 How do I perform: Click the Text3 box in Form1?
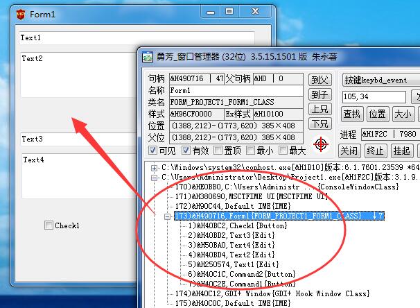79,139
